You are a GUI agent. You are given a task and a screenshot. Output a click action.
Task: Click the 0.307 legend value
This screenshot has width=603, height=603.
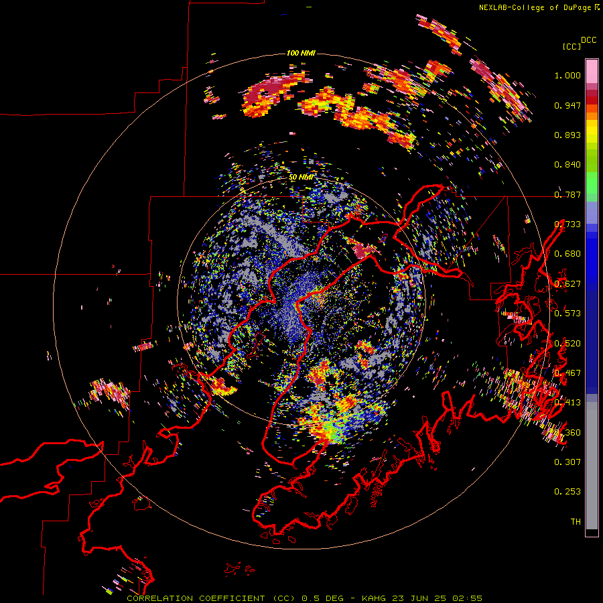[x=567, y=462]
